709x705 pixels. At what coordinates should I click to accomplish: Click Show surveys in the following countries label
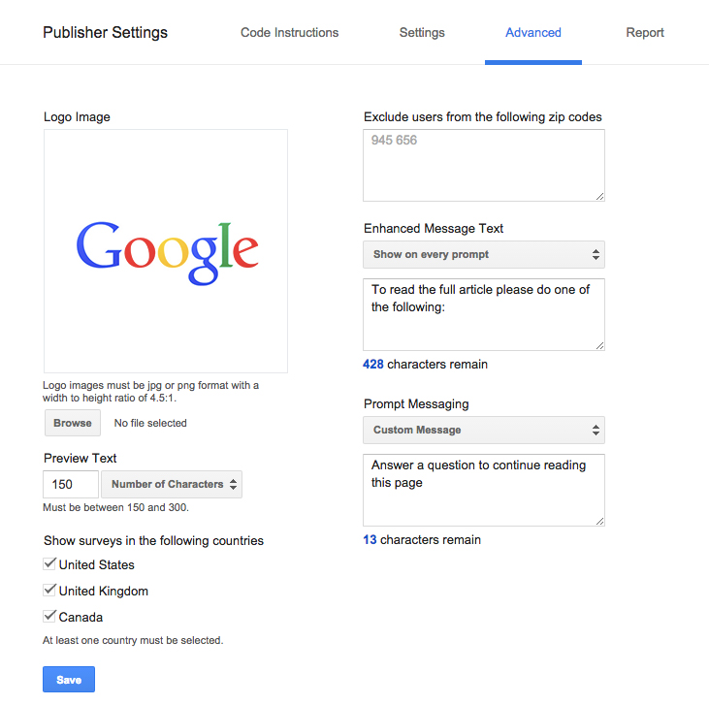[154, 541]
